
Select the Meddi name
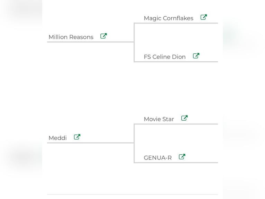click(58, 138)
